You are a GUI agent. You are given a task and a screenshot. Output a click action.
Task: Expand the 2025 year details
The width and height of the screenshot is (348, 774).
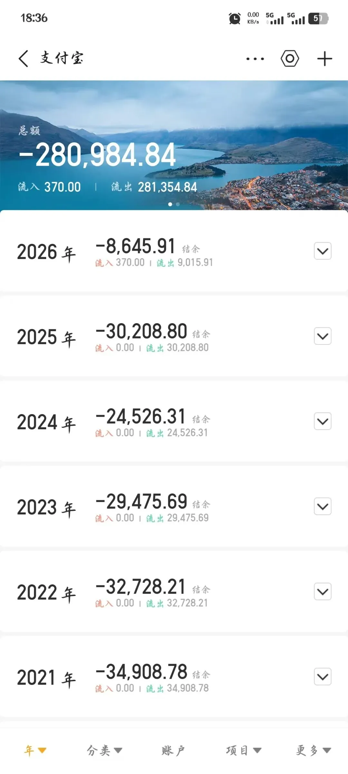coord(323,336)
